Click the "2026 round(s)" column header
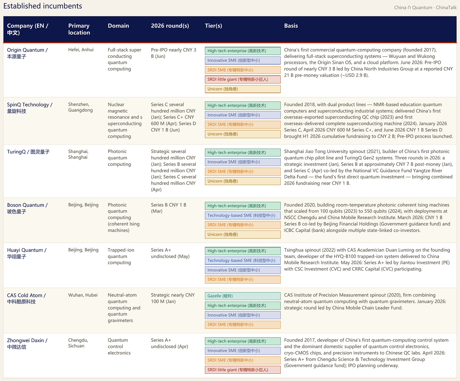The image size is (460, 381). tap(170, 26)
